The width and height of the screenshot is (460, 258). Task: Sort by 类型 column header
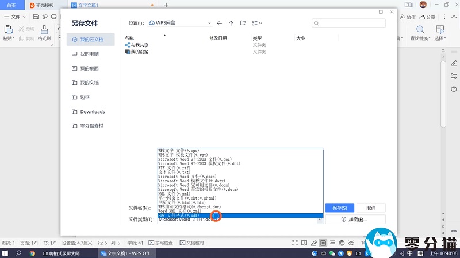(257, 38)
